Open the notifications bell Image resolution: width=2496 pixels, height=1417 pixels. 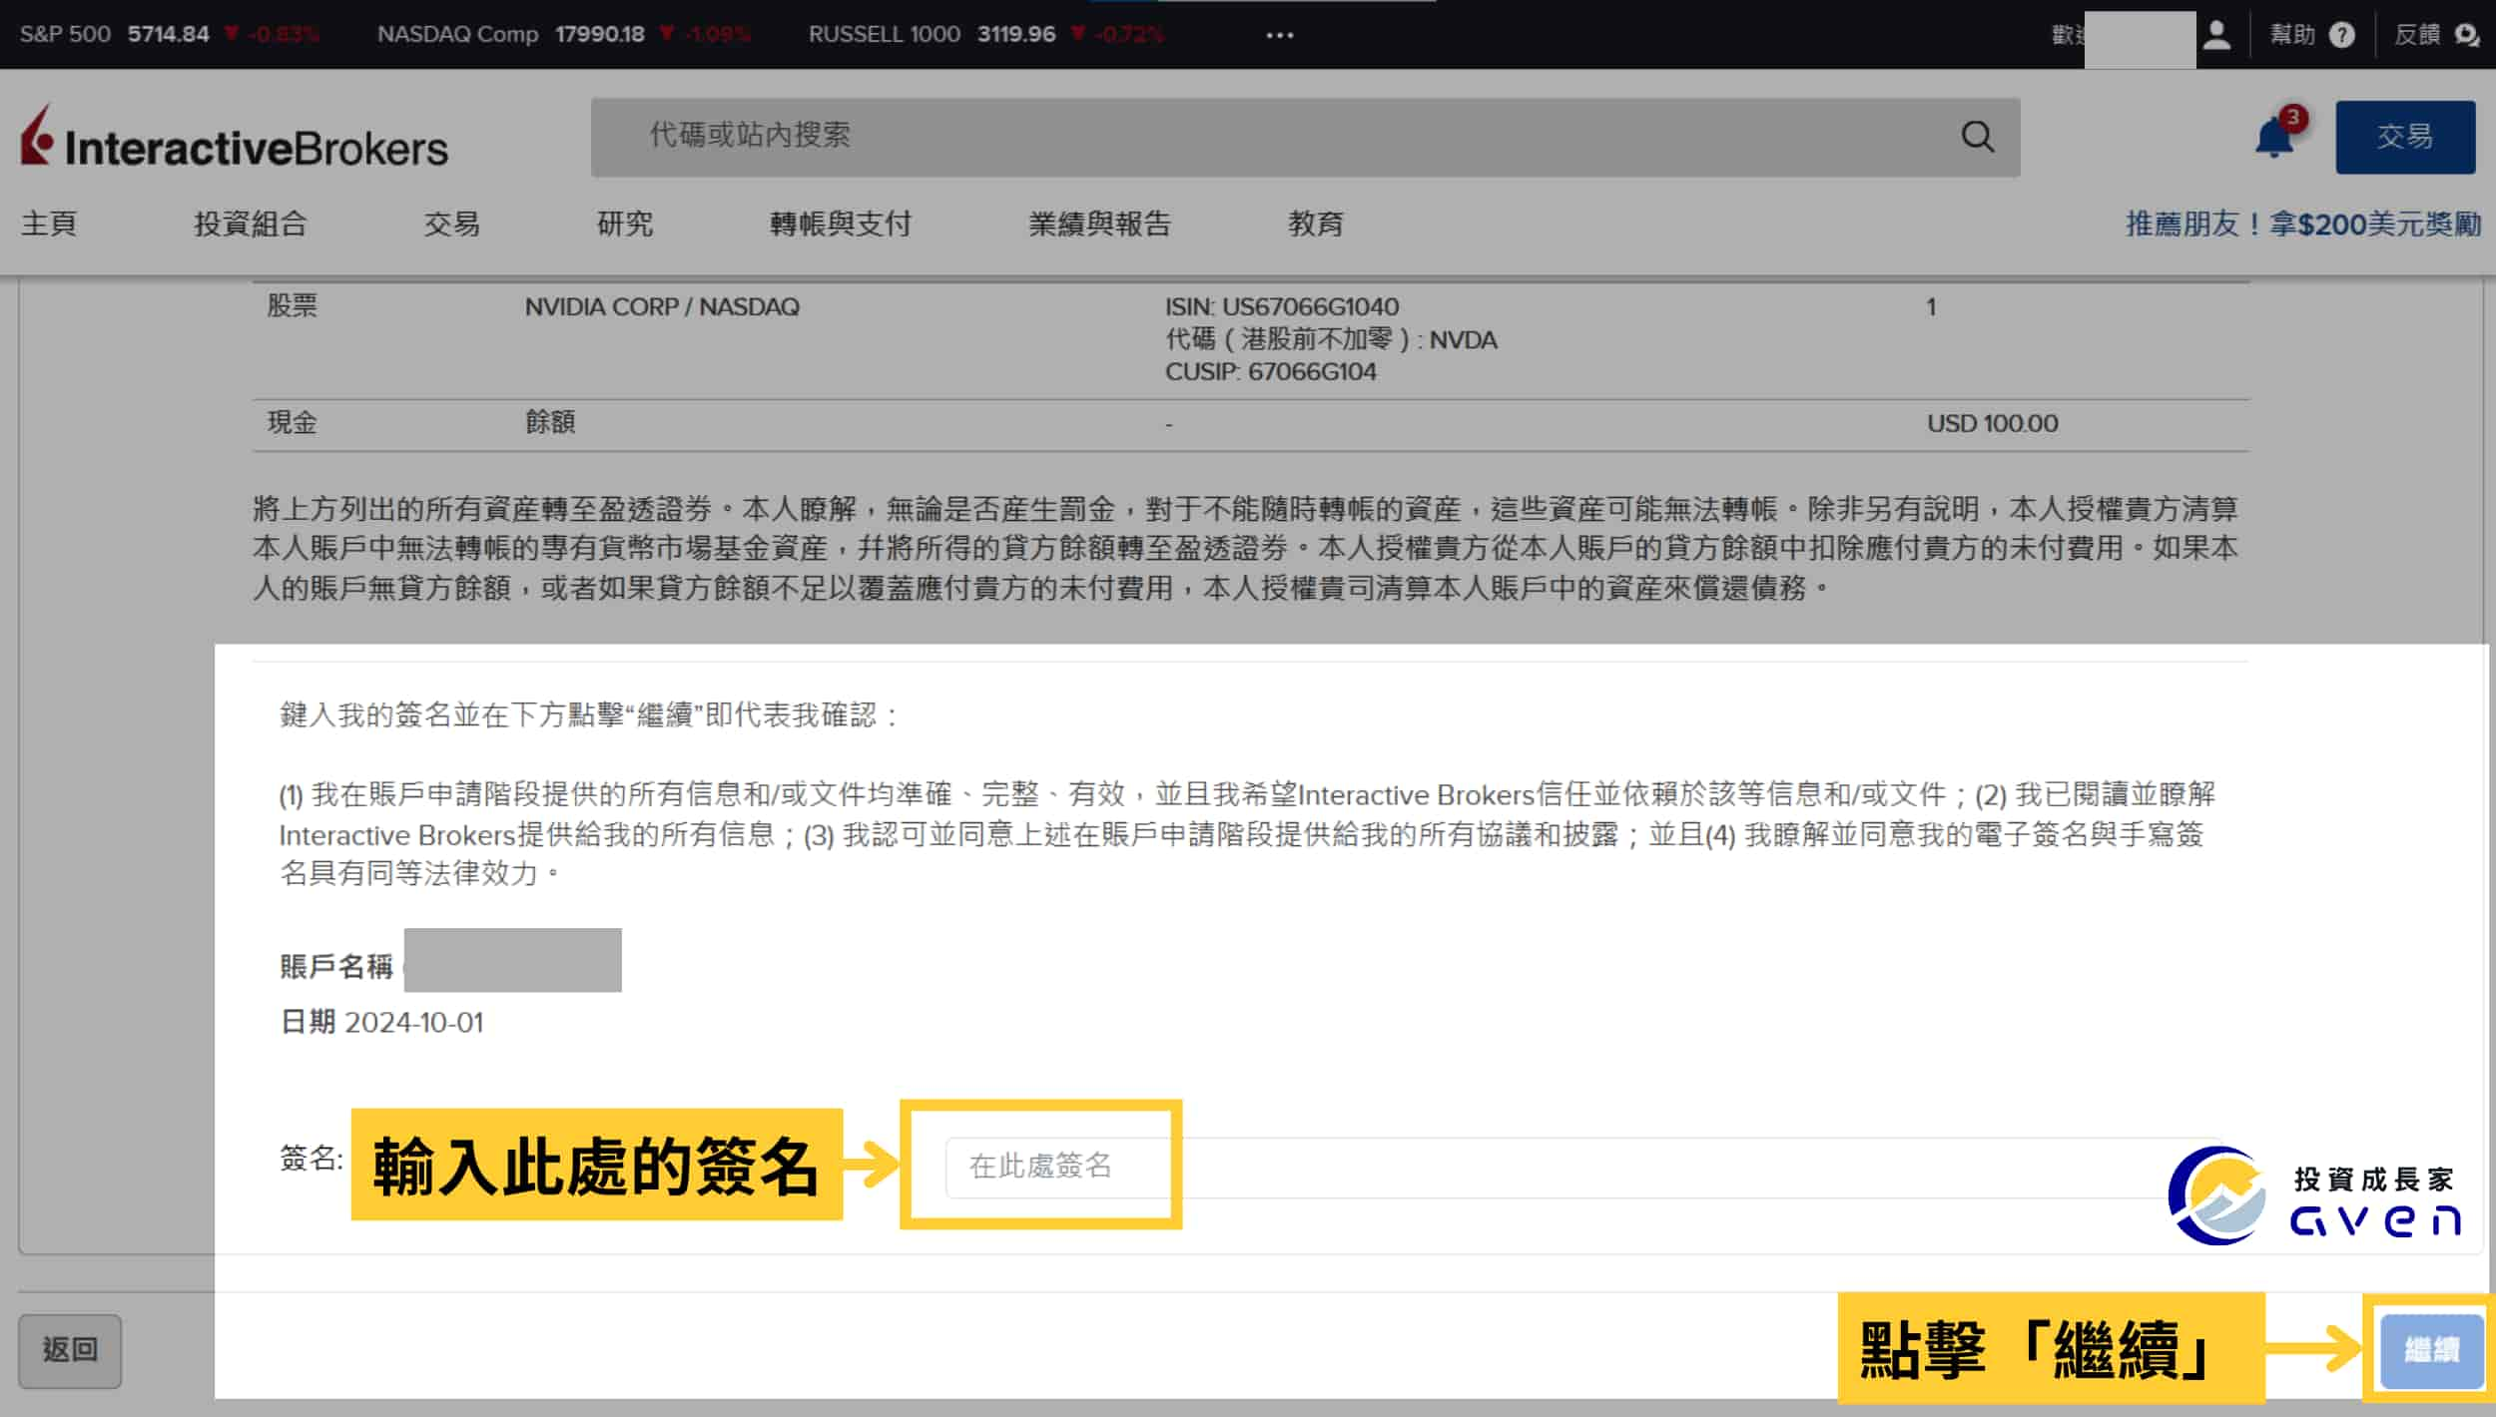[x=2273, y=137]
